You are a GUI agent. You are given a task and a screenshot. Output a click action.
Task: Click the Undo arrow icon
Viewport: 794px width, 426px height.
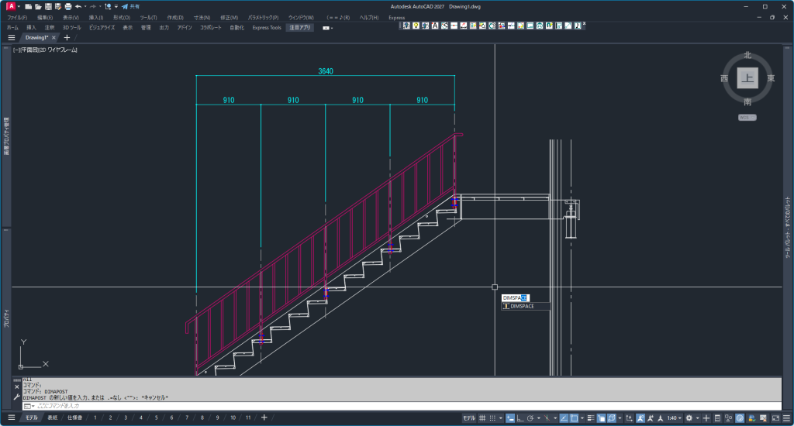click(x=78, y=6)
